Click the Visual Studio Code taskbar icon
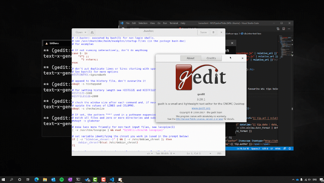324x183 pixels. pos(112,179)
